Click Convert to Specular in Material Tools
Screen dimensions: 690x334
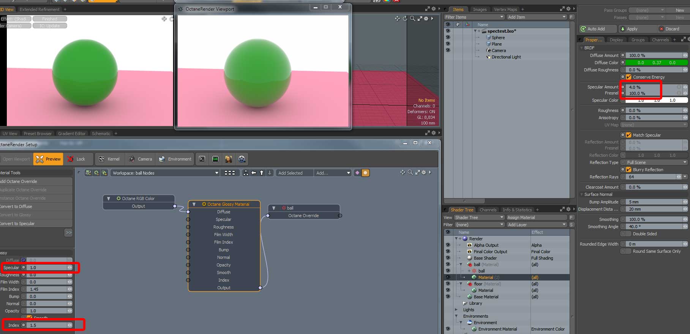click(x=36, y=224)
